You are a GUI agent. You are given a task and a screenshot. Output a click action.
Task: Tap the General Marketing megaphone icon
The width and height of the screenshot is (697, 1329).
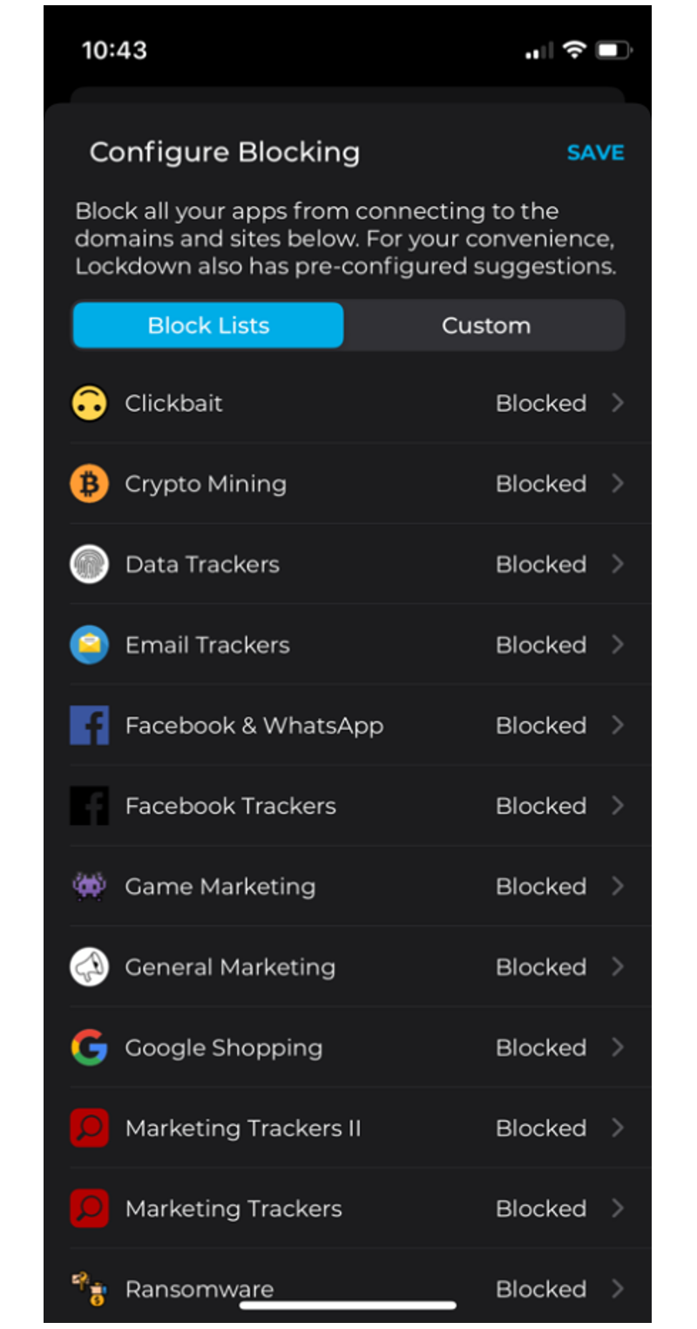pyautogui.click(x=89, y=967)
